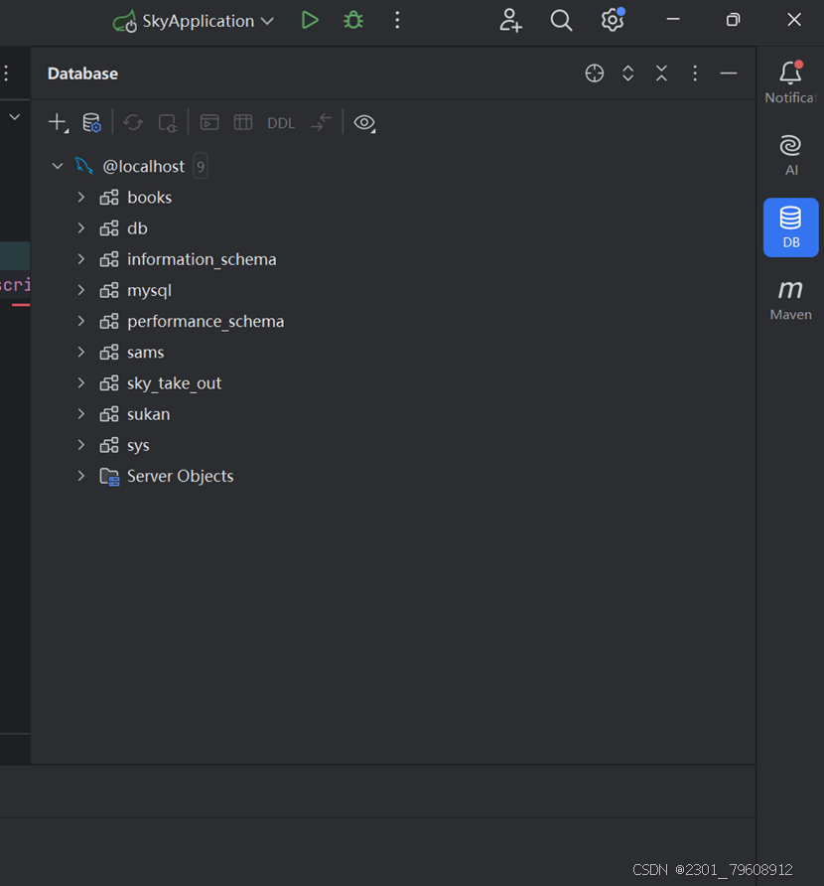Image resolution: width=824 pixels, height=886 pixels.
Task: Start a search with the magnifier icon
Action: point(561,20)
